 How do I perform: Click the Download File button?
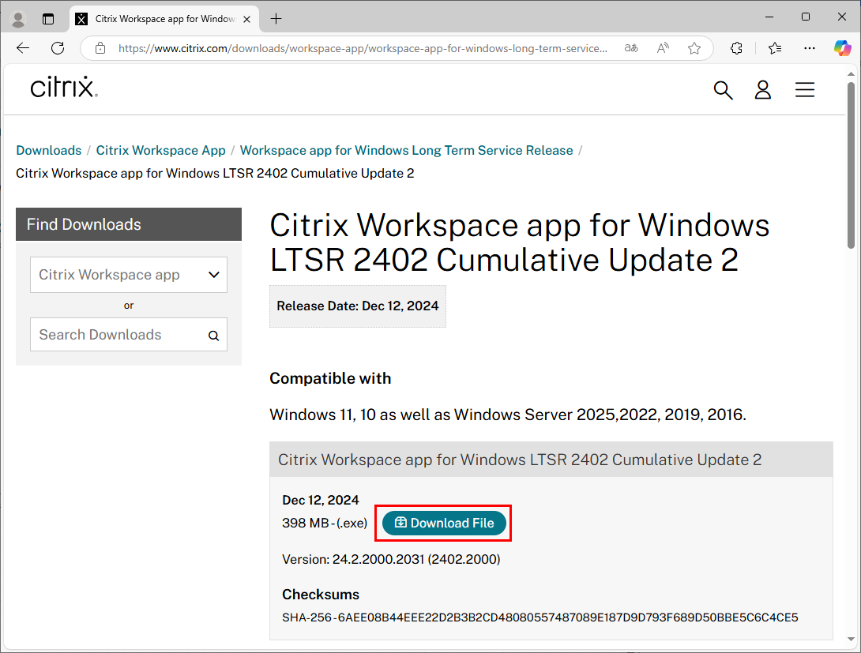[444, 523]
